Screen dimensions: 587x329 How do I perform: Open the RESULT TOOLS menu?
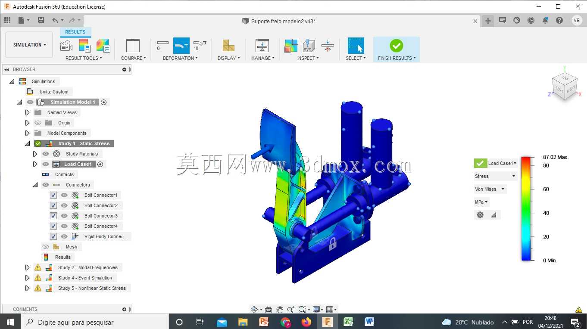[84, 58]
